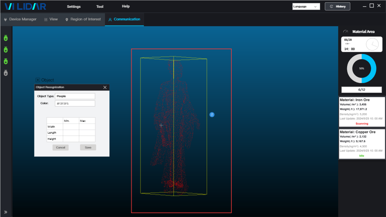Viewport: 386px width, 217px height.
Task: Open the Settings menu
Action: [74, 7]
